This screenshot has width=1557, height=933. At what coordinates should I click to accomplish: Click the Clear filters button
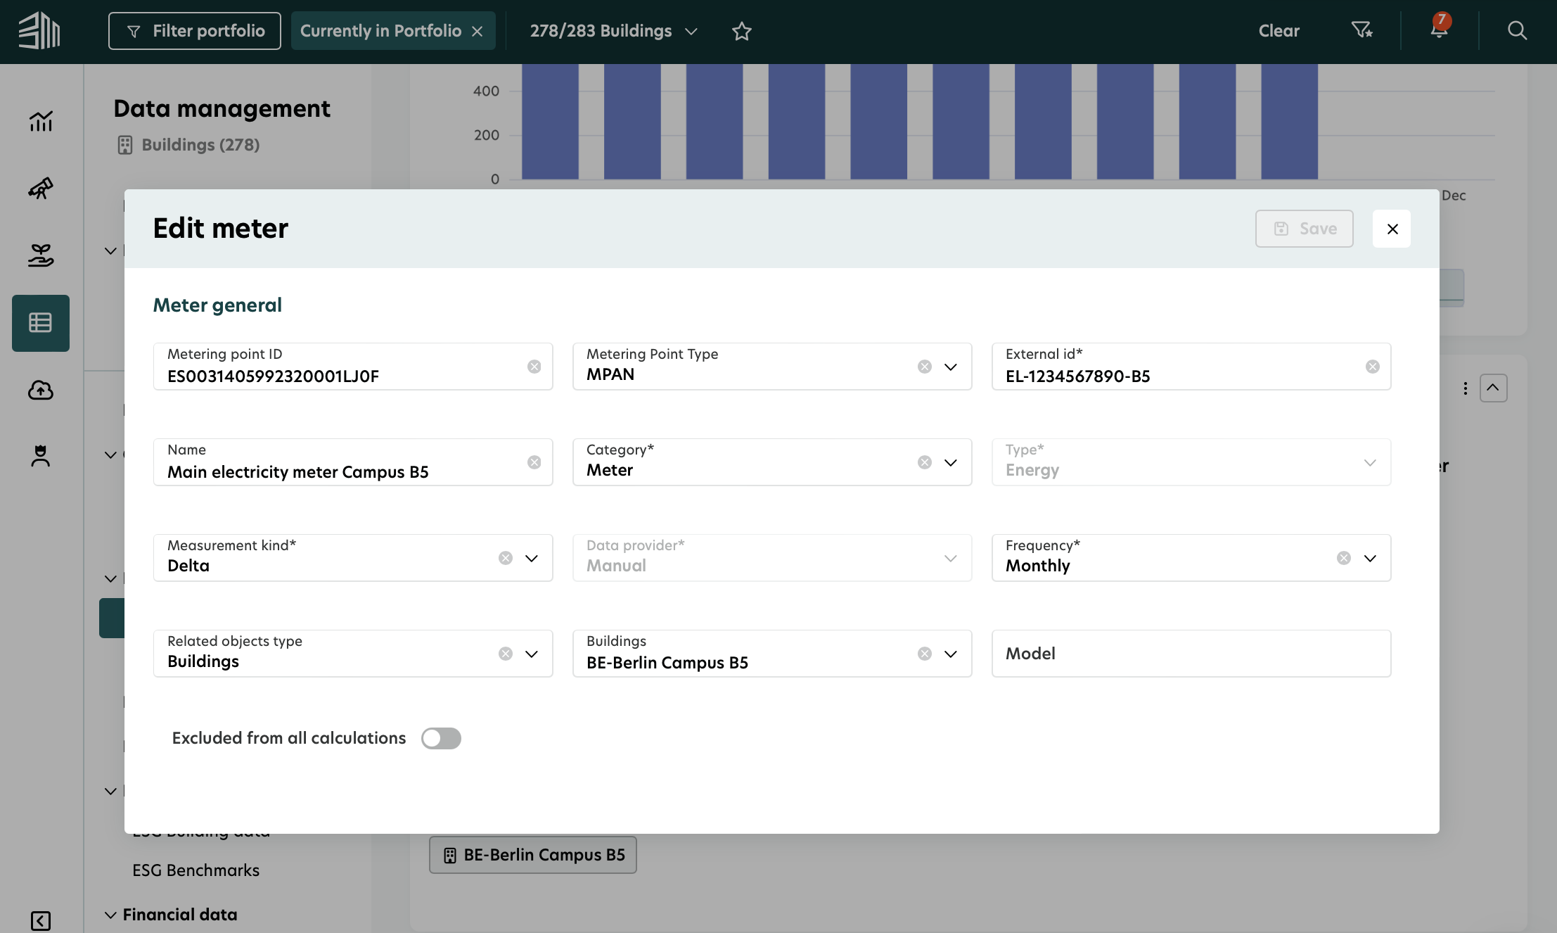tap(1279, 31)
